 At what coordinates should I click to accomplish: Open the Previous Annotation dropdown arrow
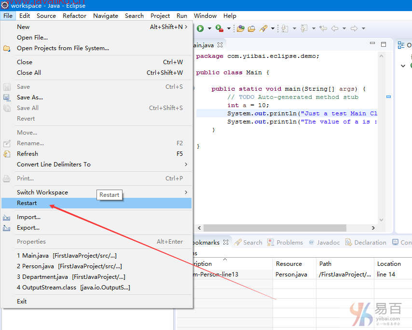314,28
